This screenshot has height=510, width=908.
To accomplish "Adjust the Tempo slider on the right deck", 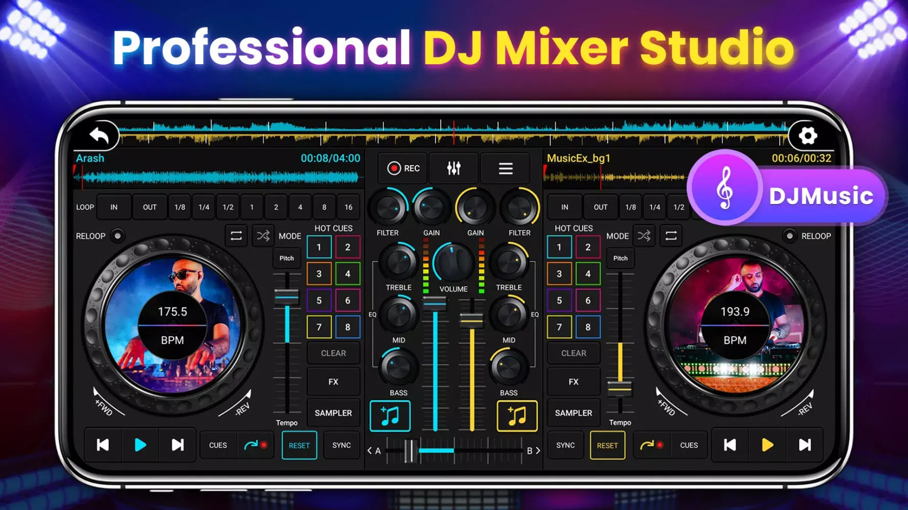I will (620, 389).
